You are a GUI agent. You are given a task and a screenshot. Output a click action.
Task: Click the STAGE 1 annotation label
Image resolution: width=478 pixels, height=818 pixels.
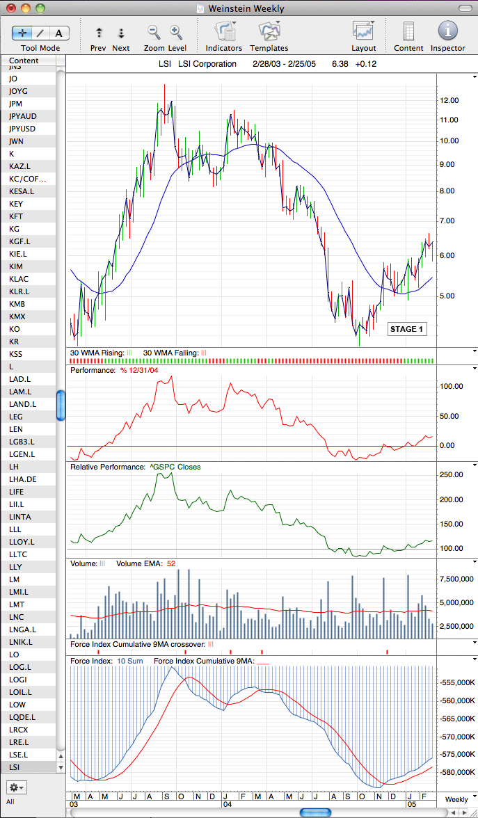pos(407,329)
